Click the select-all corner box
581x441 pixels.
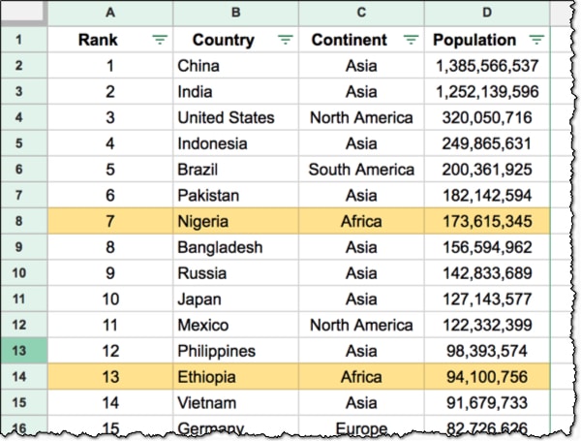pos(23,13)
